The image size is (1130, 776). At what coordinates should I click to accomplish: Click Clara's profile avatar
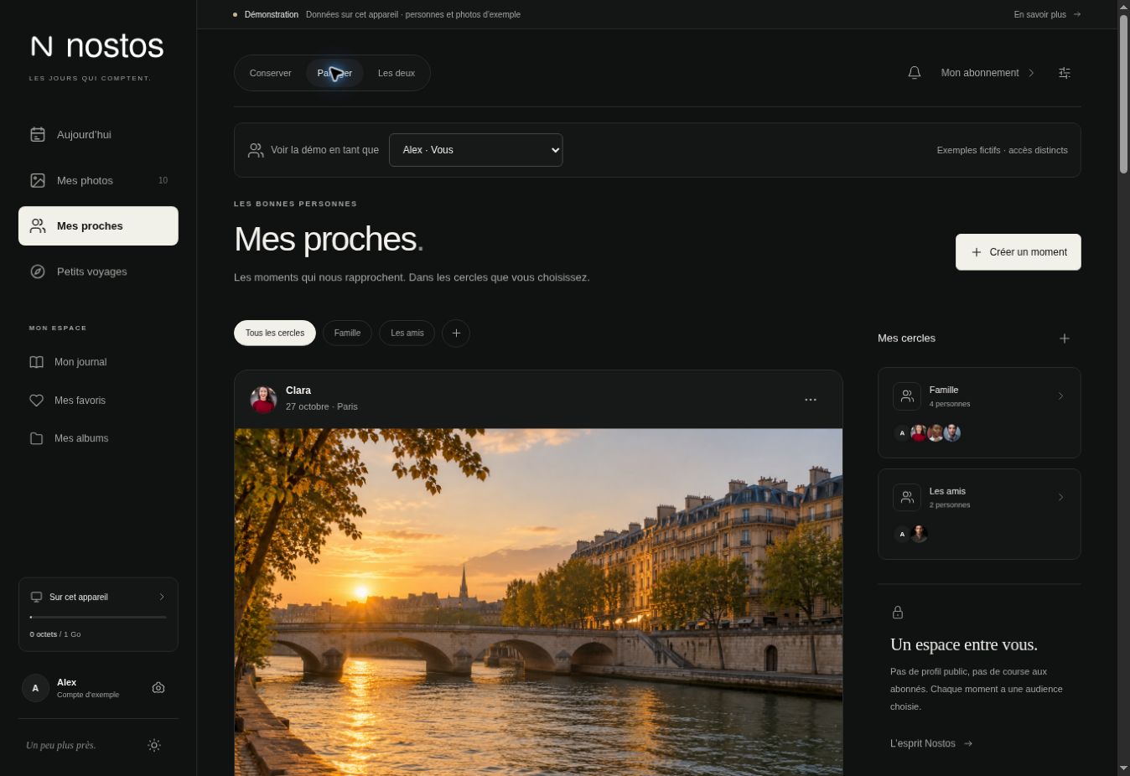[x=263, y=399]
